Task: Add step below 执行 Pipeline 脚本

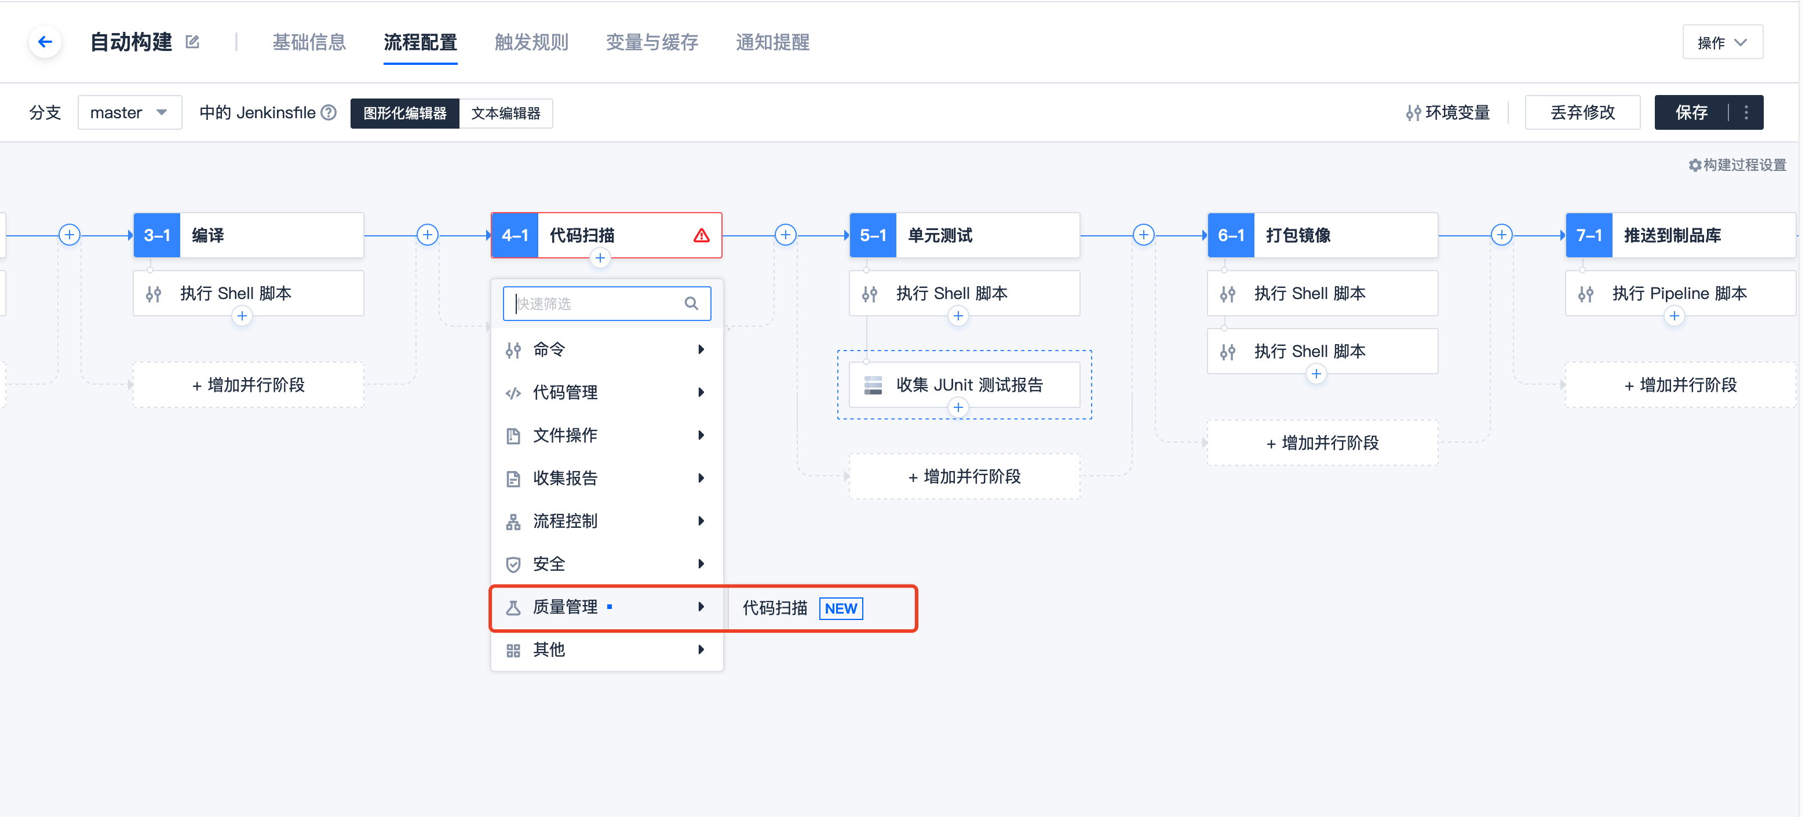Action: (x=1675, y=316)
